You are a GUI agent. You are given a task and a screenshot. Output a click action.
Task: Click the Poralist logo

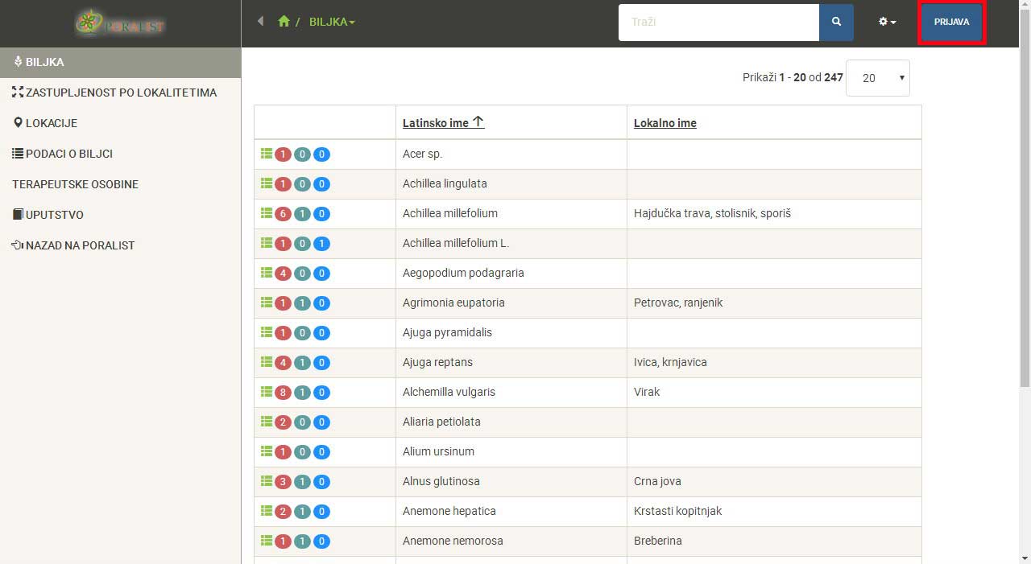pos(120,24)
